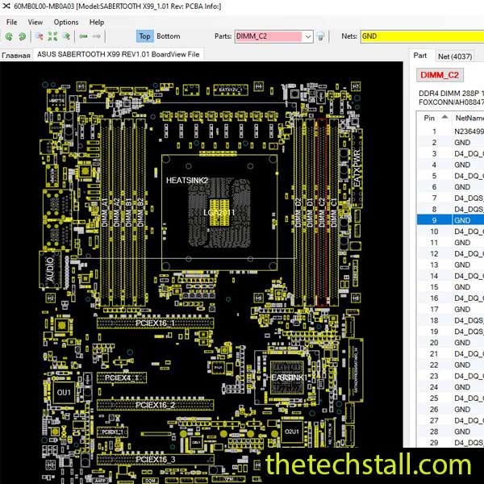This screenshot has height=484, width=484.
Task: Click the second green rotate icon in toolbar
Action: 22,37
